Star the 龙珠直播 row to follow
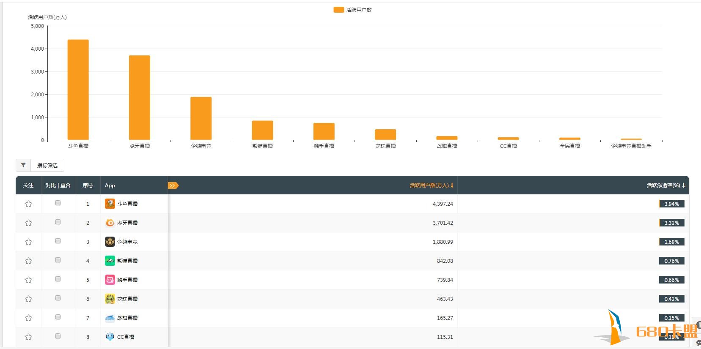 pyautogui.click(x=28, y=299)
